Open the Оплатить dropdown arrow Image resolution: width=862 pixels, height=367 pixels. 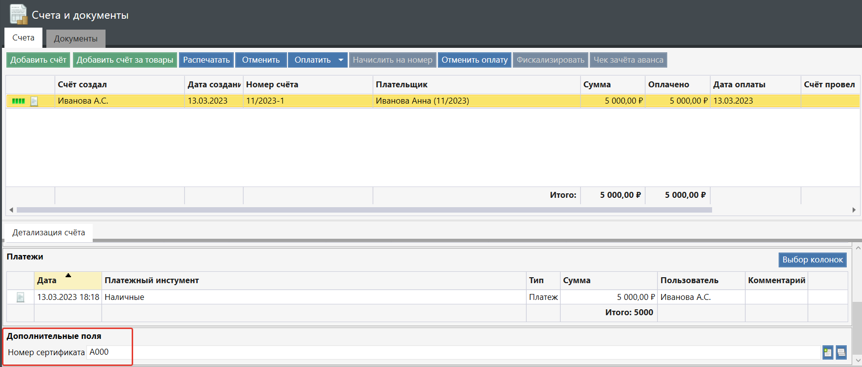pos(341,60)
